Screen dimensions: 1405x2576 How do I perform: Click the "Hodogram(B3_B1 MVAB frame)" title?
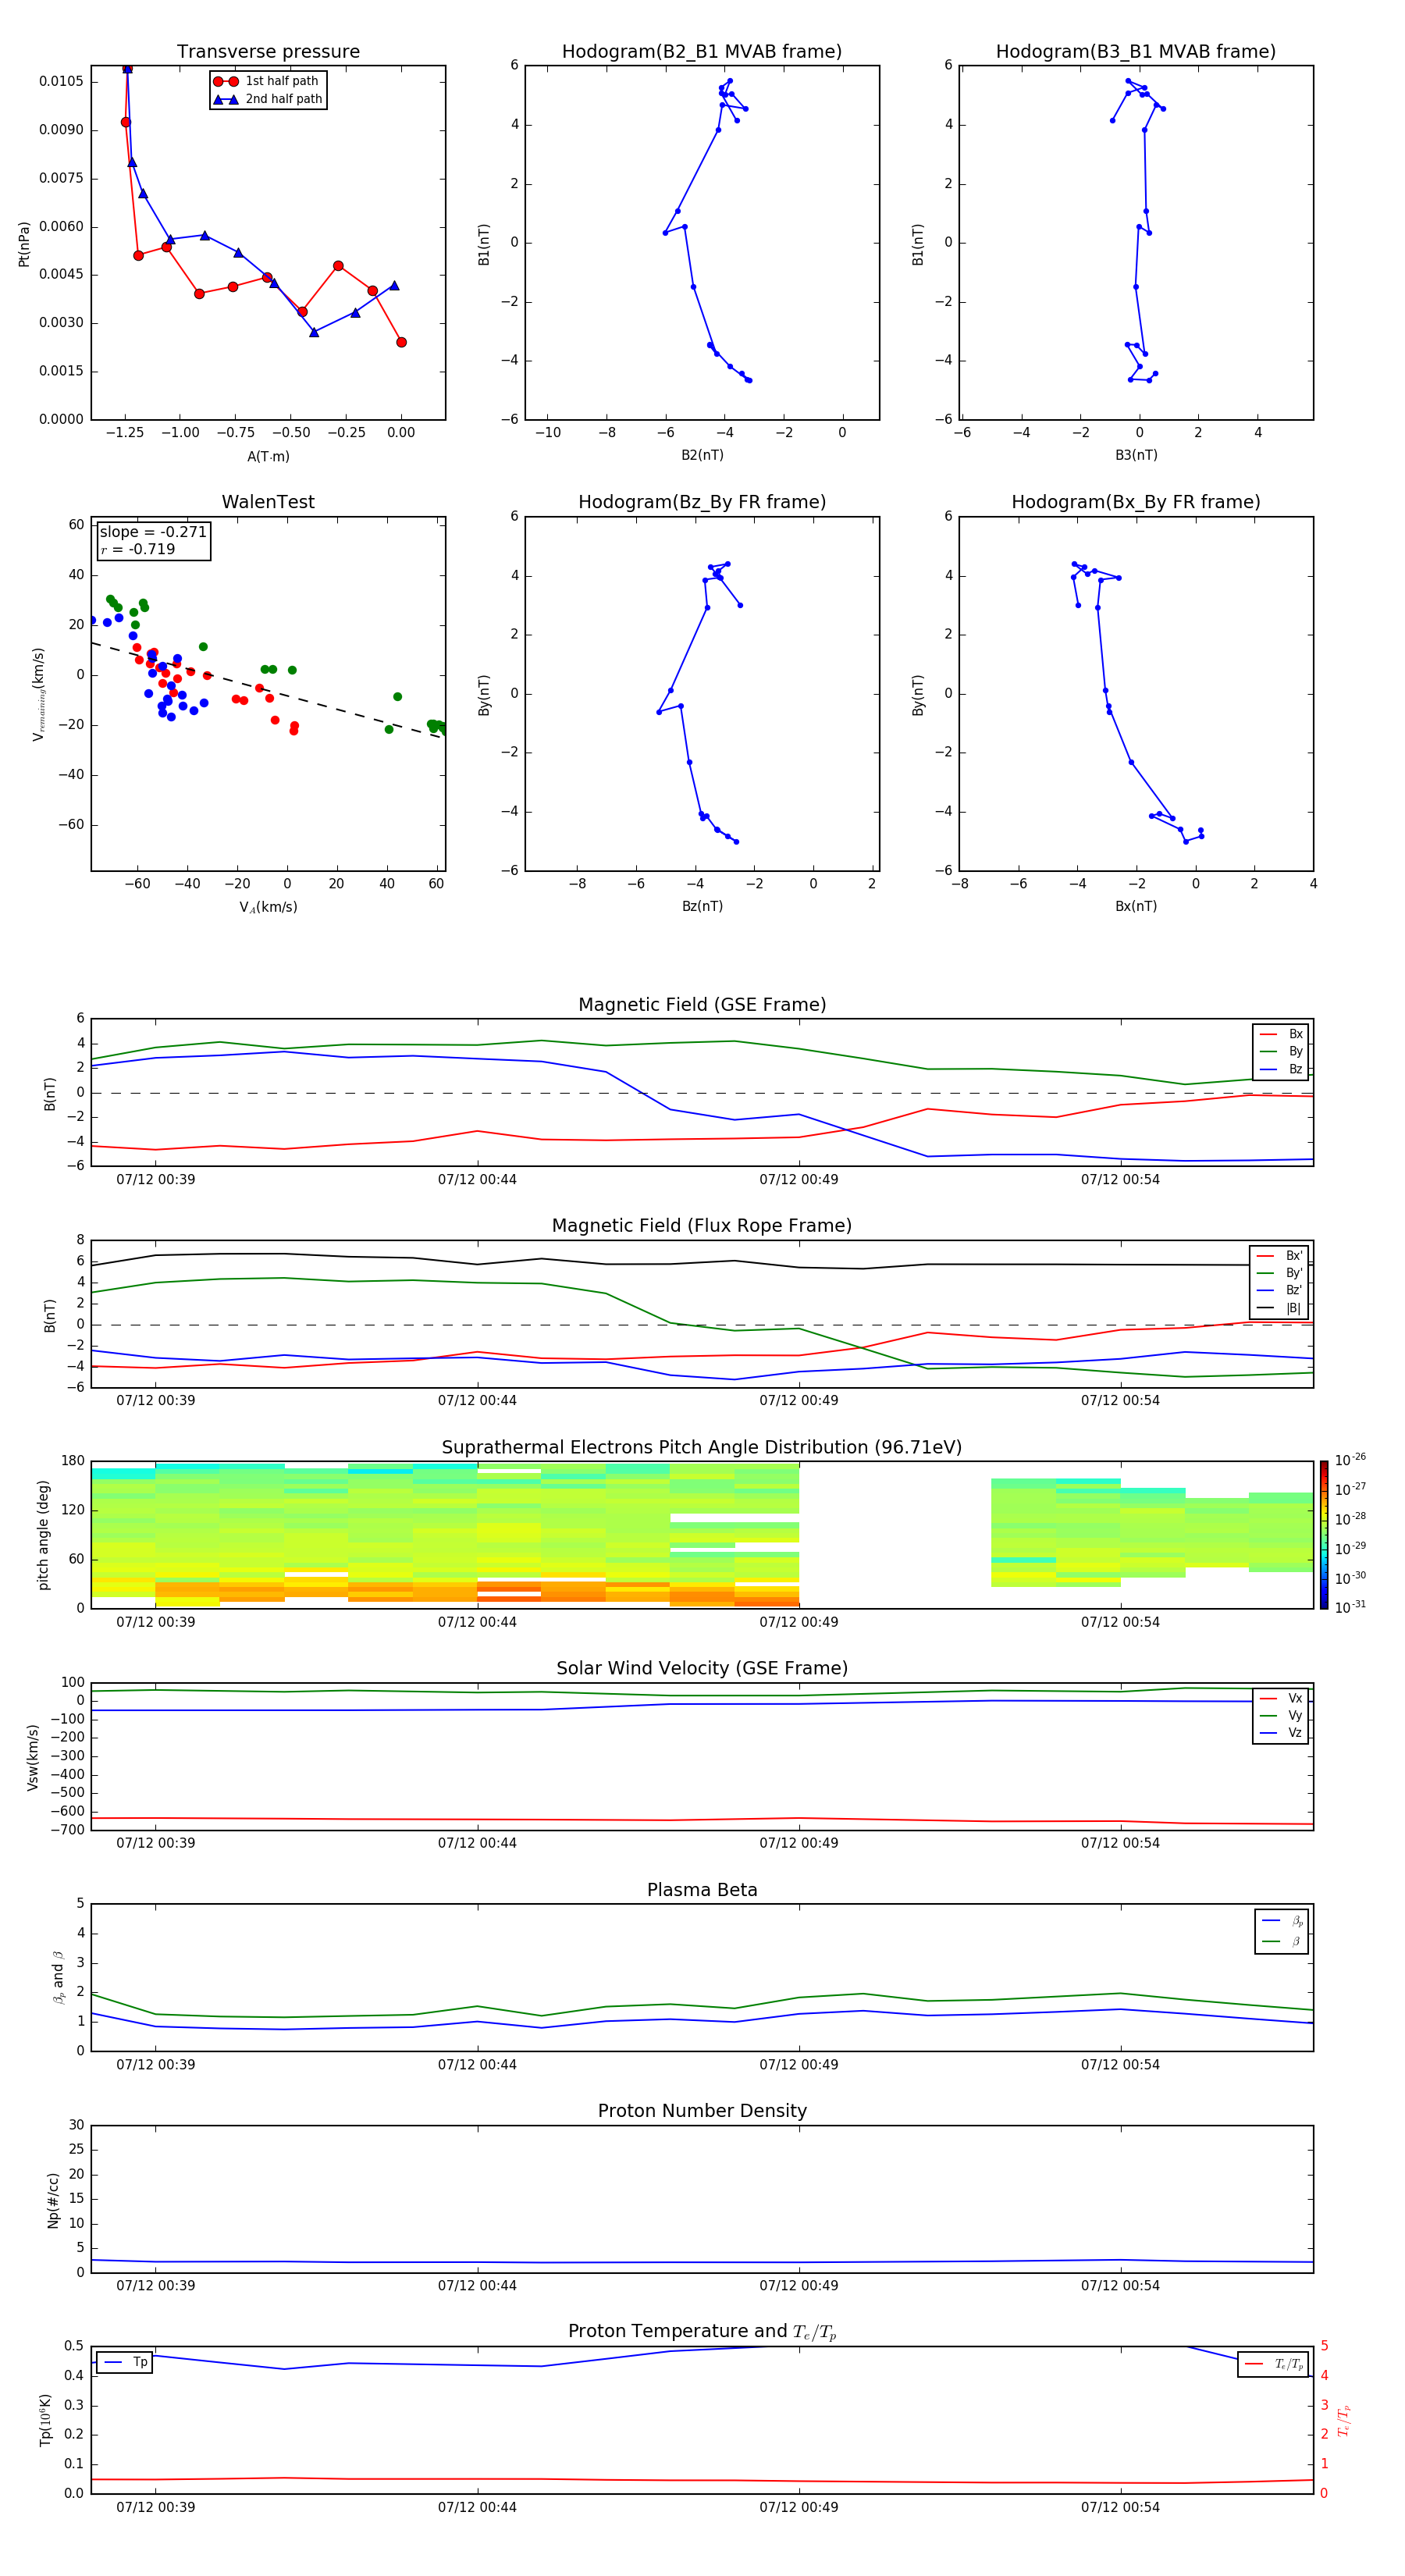coord(1136,52)
